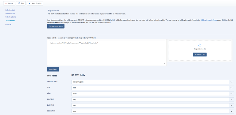
Task: Click the extension label under Your fields
Action: pyautogui.click(x=50, y=99)
